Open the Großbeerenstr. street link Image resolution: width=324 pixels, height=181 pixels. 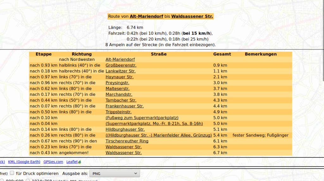pos(121,65)
